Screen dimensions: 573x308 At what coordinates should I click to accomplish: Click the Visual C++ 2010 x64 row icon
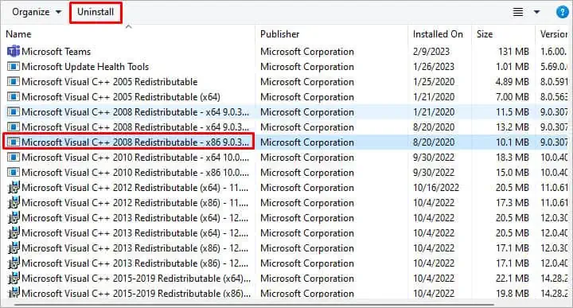point(14,157)
